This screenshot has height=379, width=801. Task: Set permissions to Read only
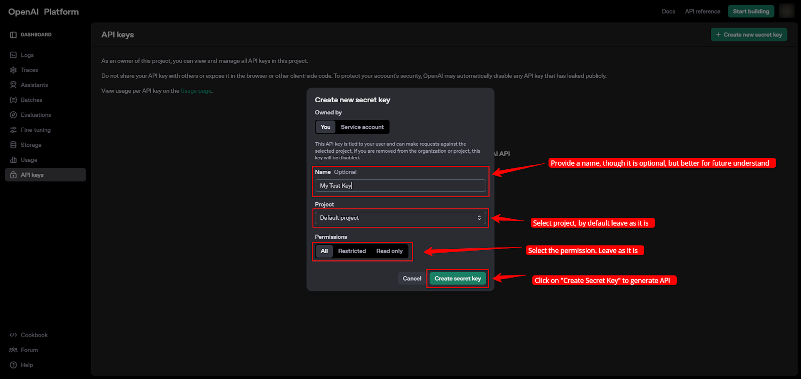coord(389,251)
